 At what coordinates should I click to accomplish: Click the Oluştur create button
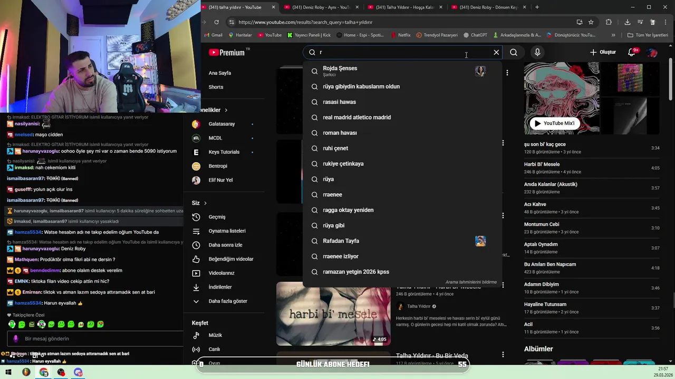point(602,52)
